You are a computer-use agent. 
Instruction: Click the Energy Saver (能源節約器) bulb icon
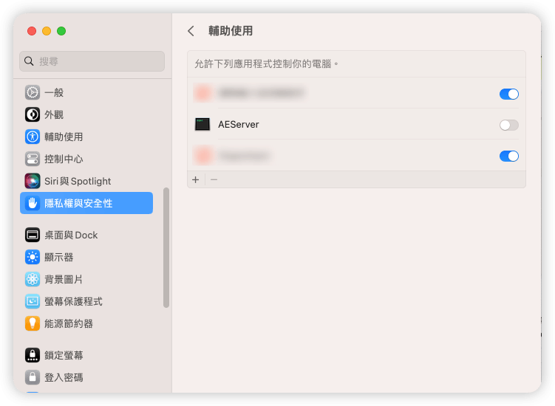33,323
